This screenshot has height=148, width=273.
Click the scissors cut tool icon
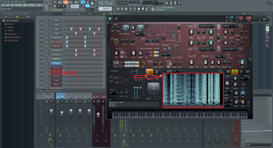pyautogui.click(x=171, y=3)
